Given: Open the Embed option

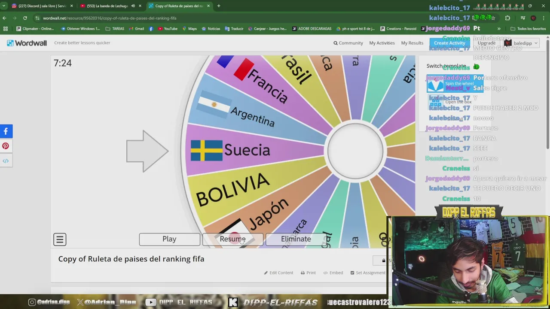Looking at the screenshot, I should click(x=333, y=273).
